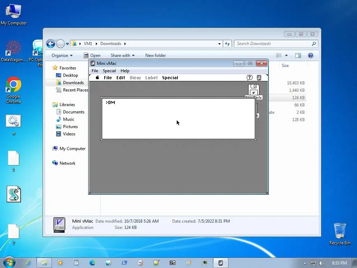Screen dimensions: 357x268
Task: Open Explorer help with the blue question icon
Action: point(311,55)
